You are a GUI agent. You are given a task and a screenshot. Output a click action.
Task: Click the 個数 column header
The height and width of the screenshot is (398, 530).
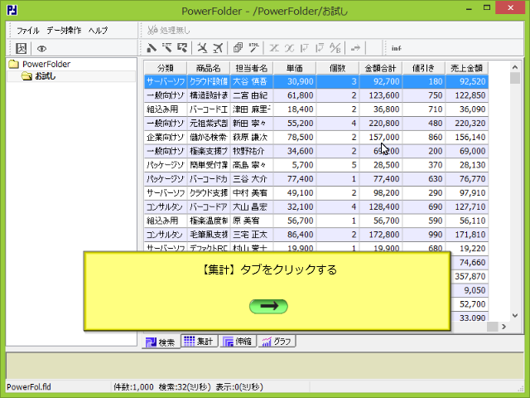(x=337, y=68)
